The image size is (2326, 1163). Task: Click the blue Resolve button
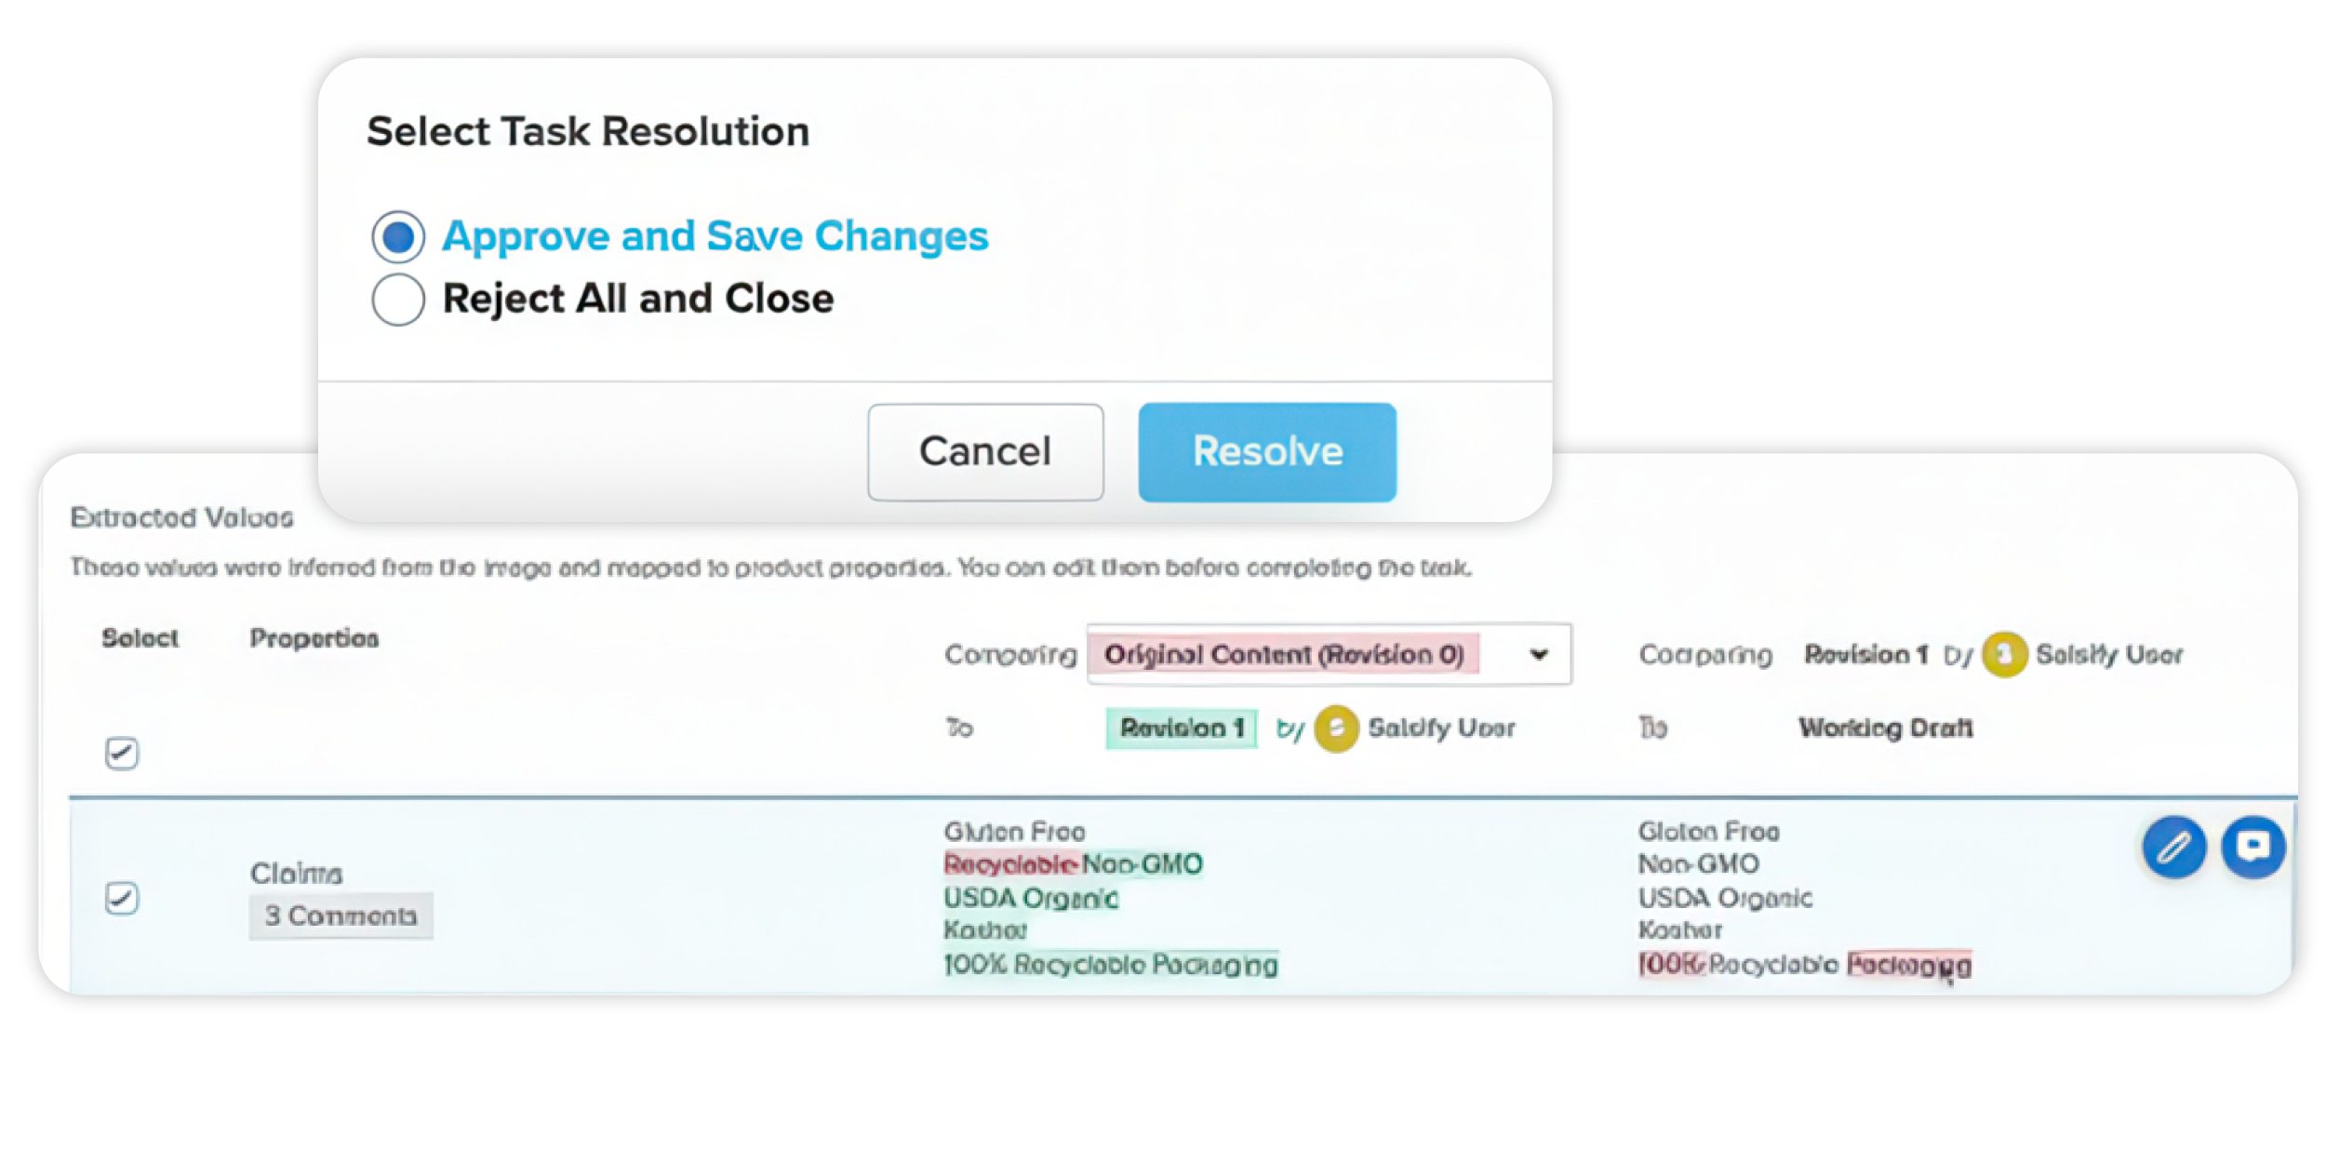1266,452
